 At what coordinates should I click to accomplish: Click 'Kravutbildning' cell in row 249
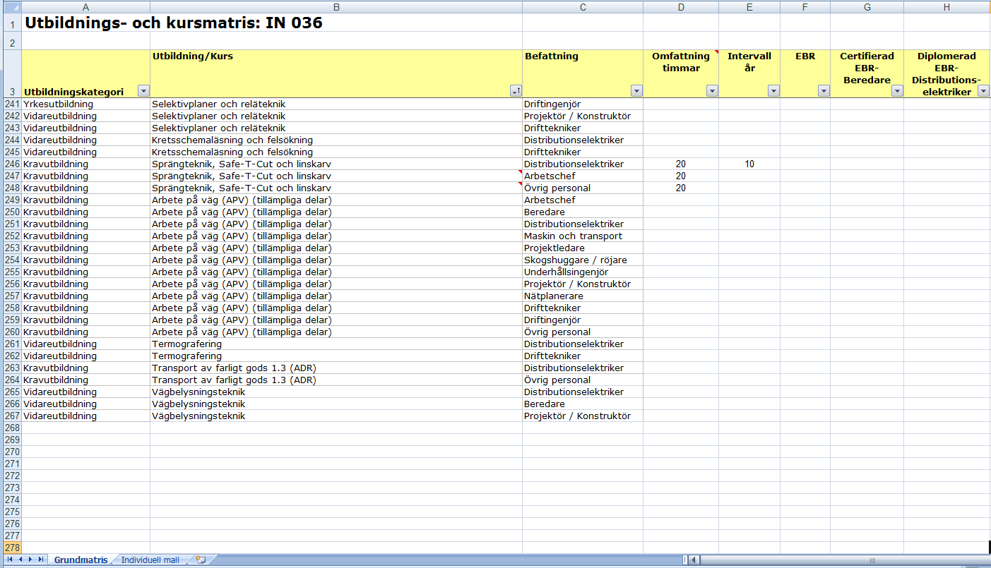(85, 200)
